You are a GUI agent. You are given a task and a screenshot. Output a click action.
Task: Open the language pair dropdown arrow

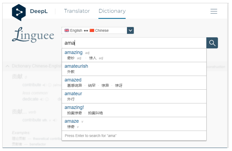(x=130, y=31)
